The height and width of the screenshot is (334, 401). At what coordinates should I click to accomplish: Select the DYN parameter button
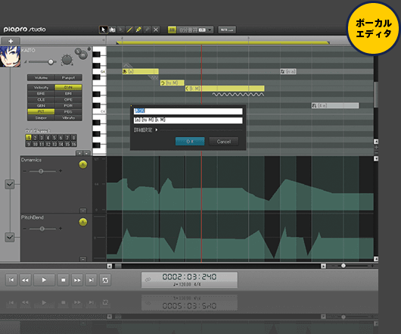68,88
